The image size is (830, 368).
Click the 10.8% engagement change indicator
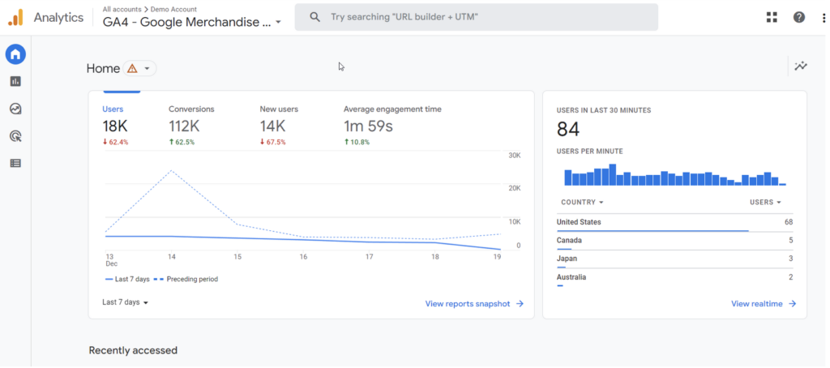click(x=357, y=143)
